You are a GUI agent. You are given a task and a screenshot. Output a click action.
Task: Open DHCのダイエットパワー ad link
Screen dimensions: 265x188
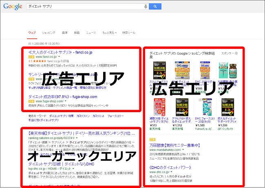[170, 168]
